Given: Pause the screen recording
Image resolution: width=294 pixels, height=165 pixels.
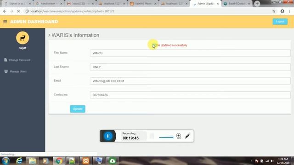Looking at the screenshot, I should pyautogui.click(x=108, y=136).
